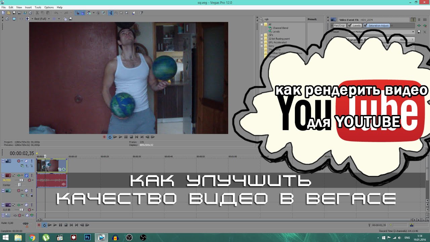Image resolution: width=430 pixels, height=242 pixels.
Task: Create a new project via toolbar icon
Action: tap(3, 13)
